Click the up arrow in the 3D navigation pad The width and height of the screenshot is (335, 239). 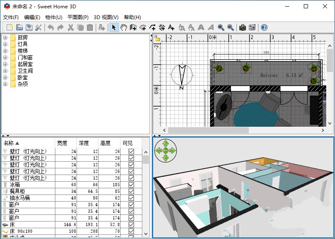point(166,143)
